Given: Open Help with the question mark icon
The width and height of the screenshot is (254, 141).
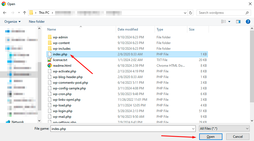Looking at the screenshot, I should point(248,22).
